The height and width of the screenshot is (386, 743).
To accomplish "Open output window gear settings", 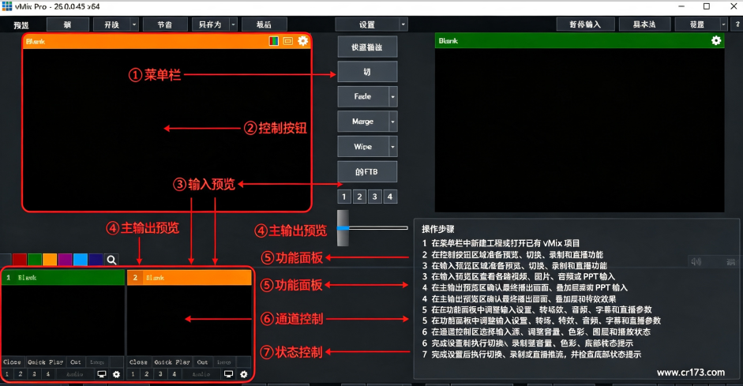I will tap(716, 41).
